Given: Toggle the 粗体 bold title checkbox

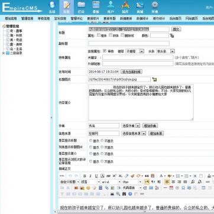Looking at the screenshot, I should tap(99, 35).
